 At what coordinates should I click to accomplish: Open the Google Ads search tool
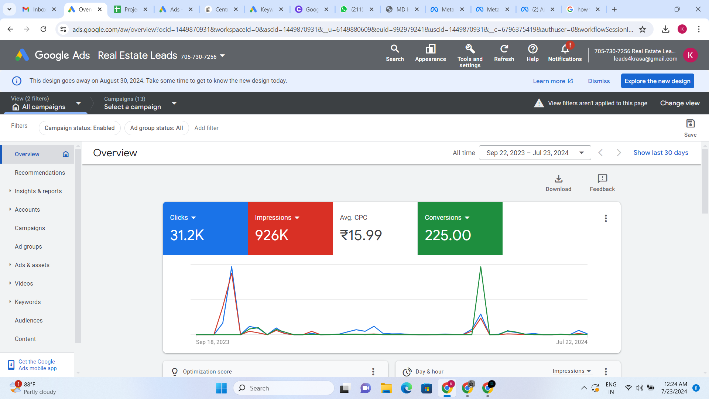tap(395, 53)
